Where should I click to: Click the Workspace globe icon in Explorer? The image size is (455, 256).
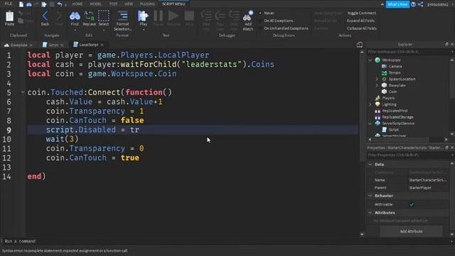tap(378, 60)
